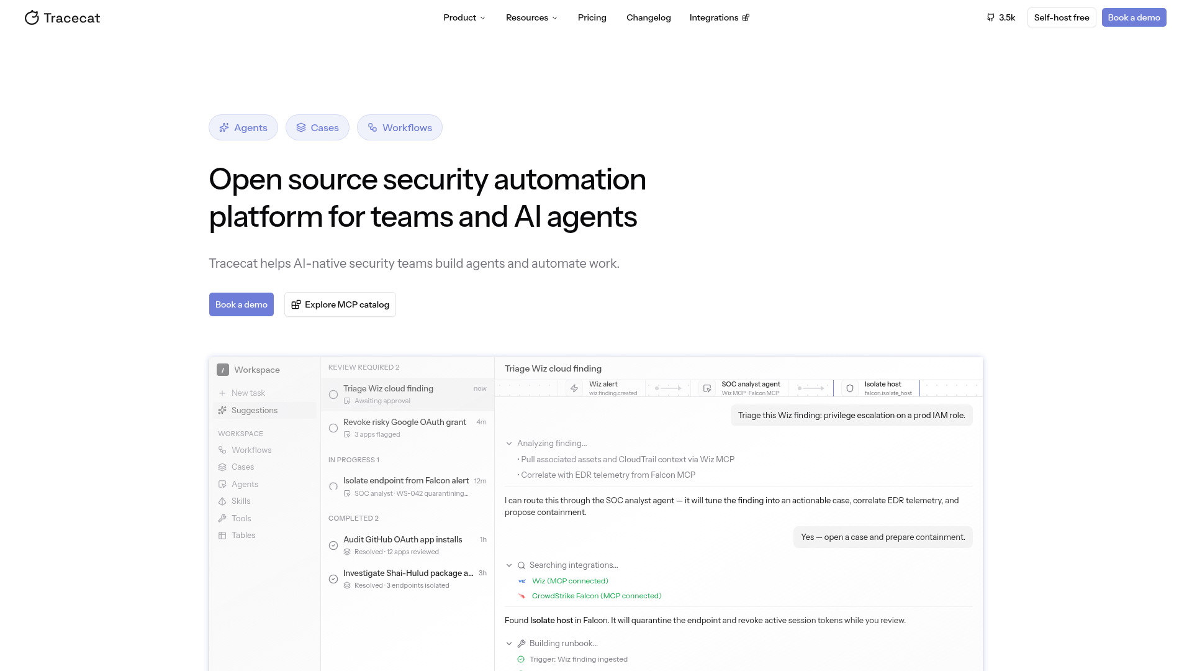Screen dimensions: 1192x671
Task: Click the Tables sidebar icon
Action: click(222, 536)
